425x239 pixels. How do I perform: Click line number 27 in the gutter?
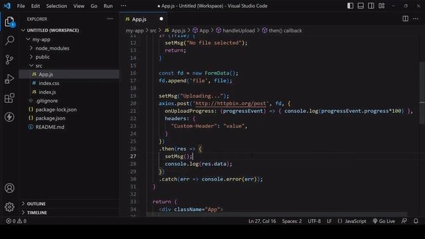[133, 157]
